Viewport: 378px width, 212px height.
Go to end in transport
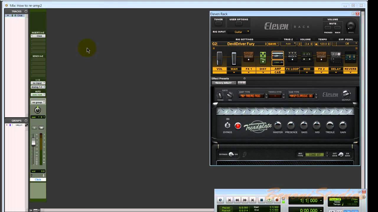click(252, 200)
